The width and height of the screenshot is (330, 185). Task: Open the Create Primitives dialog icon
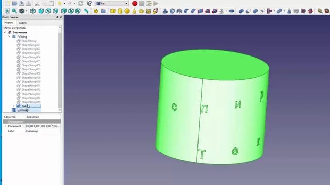[x=148, y=11]
